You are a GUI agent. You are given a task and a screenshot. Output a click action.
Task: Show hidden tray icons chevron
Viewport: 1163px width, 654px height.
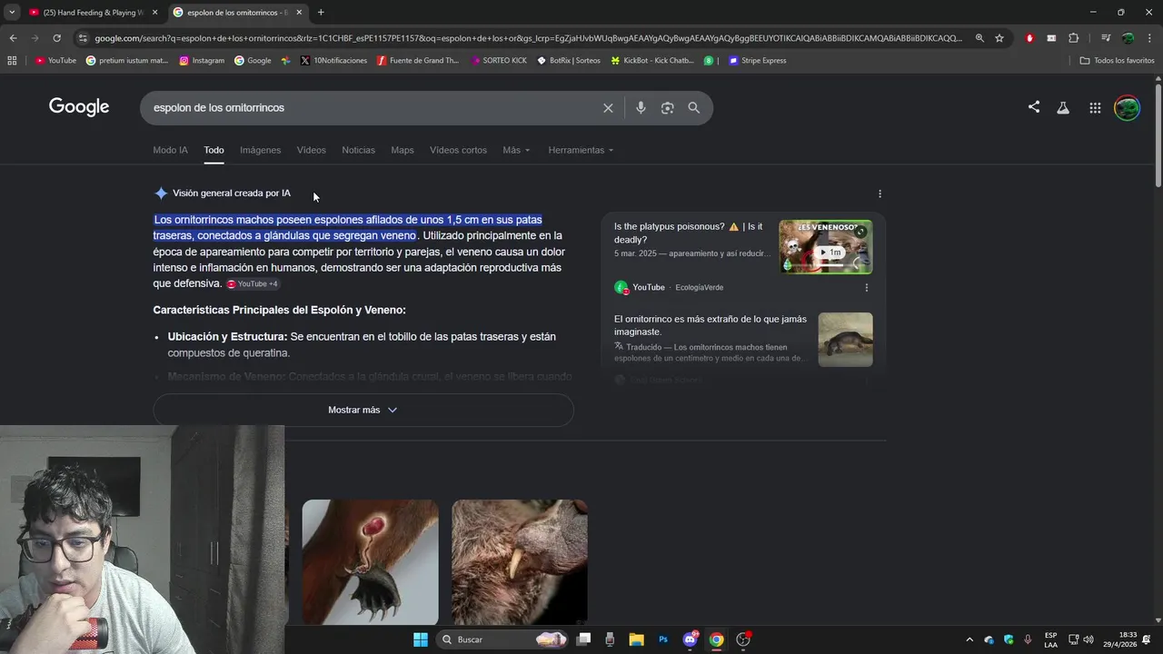coord(969,639)
